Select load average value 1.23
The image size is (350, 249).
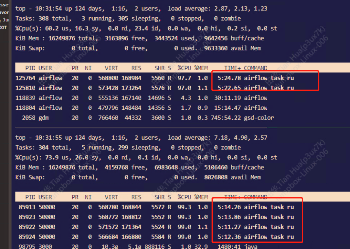(x=260, y=9)
